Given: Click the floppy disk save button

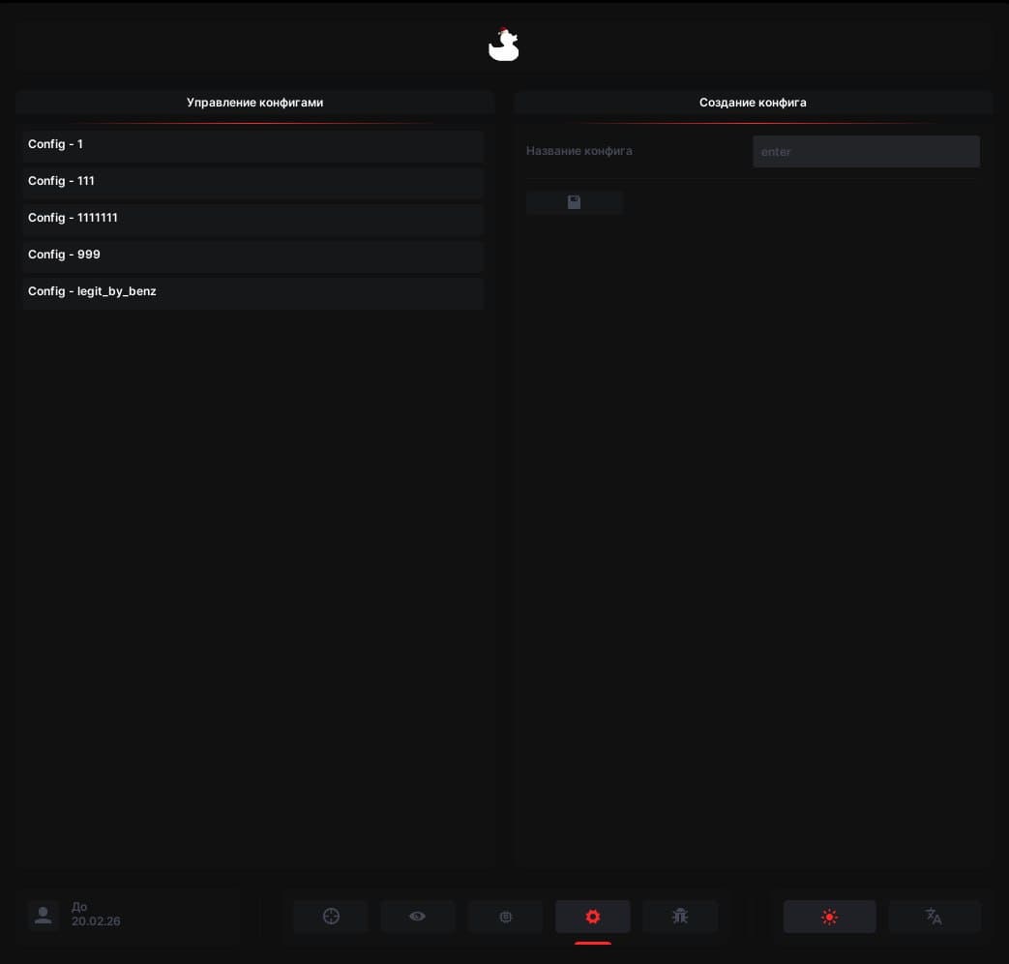Looking at the screenshot, I should click(575, 202).
